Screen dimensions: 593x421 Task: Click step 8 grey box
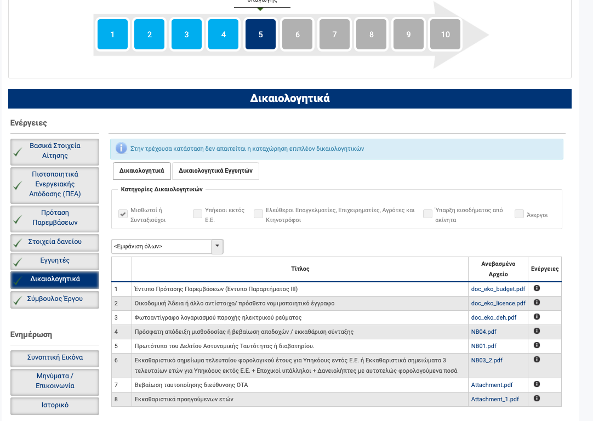point(372,35)
